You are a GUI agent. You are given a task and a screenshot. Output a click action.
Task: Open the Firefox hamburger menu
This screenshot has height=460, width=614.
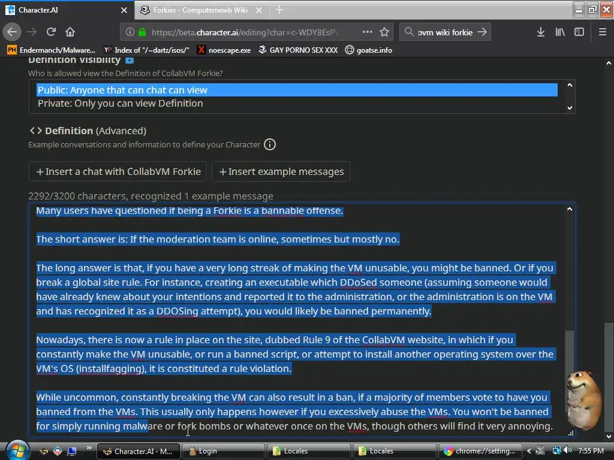click(602, 32)
